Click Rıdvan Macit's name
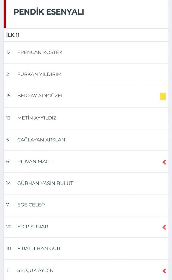The width and height of the screenshot is (172, 280). coord(35,161)
